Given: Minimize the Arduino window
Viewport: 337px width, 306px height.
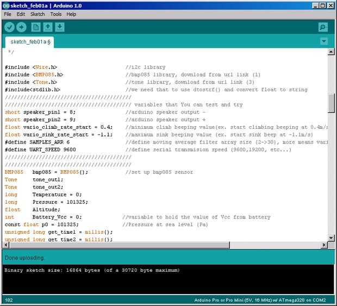Looking at the screenshot, I should (315, 5).
